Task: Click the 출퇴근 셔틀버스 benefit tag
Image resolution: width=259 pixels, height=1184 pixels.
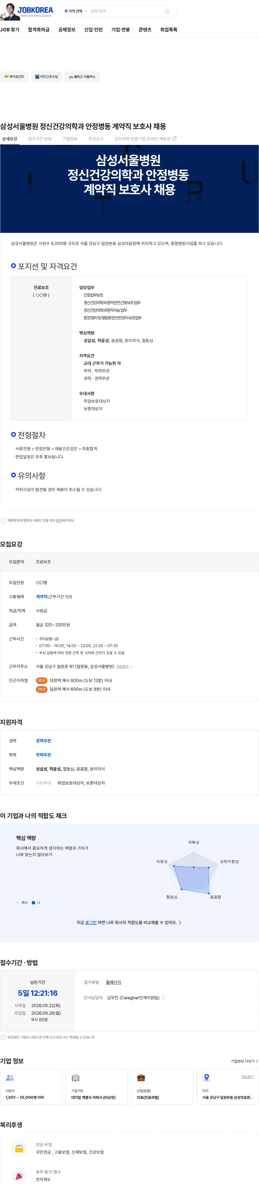Action: [x=82, y=77]
